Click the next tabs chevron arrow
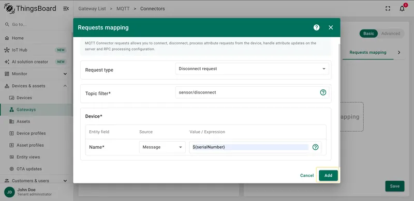 [399, 52]
